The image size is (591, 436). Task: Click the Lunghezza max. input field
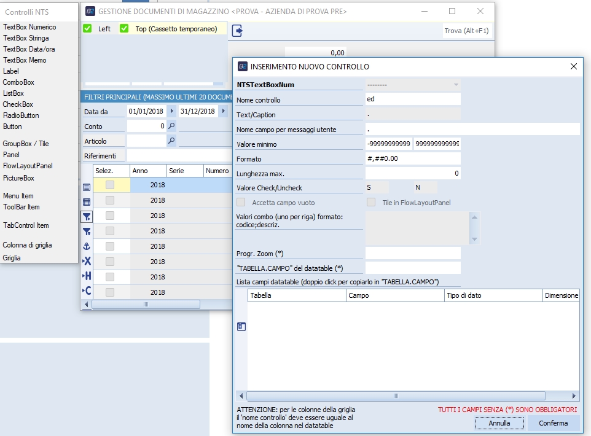click(x=413, y=173)
